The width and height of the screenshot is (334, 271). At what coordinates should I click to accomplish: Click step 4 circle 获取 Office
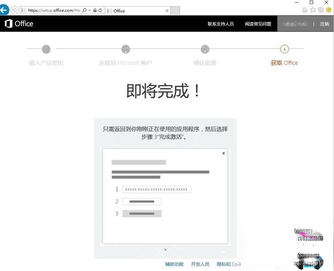coord(285,49)
